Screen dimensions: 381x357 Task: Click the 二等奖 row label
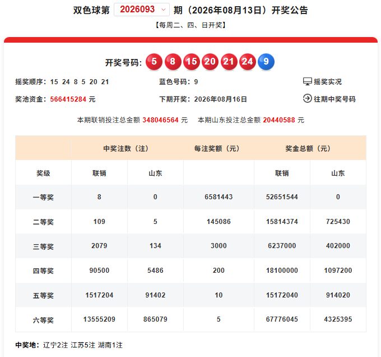coord(43,222)
